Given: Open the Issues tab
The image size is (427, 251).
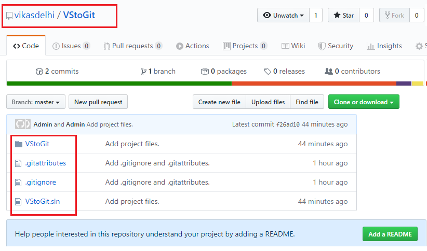Looking at the screenshot, I should tap(71, 46).
